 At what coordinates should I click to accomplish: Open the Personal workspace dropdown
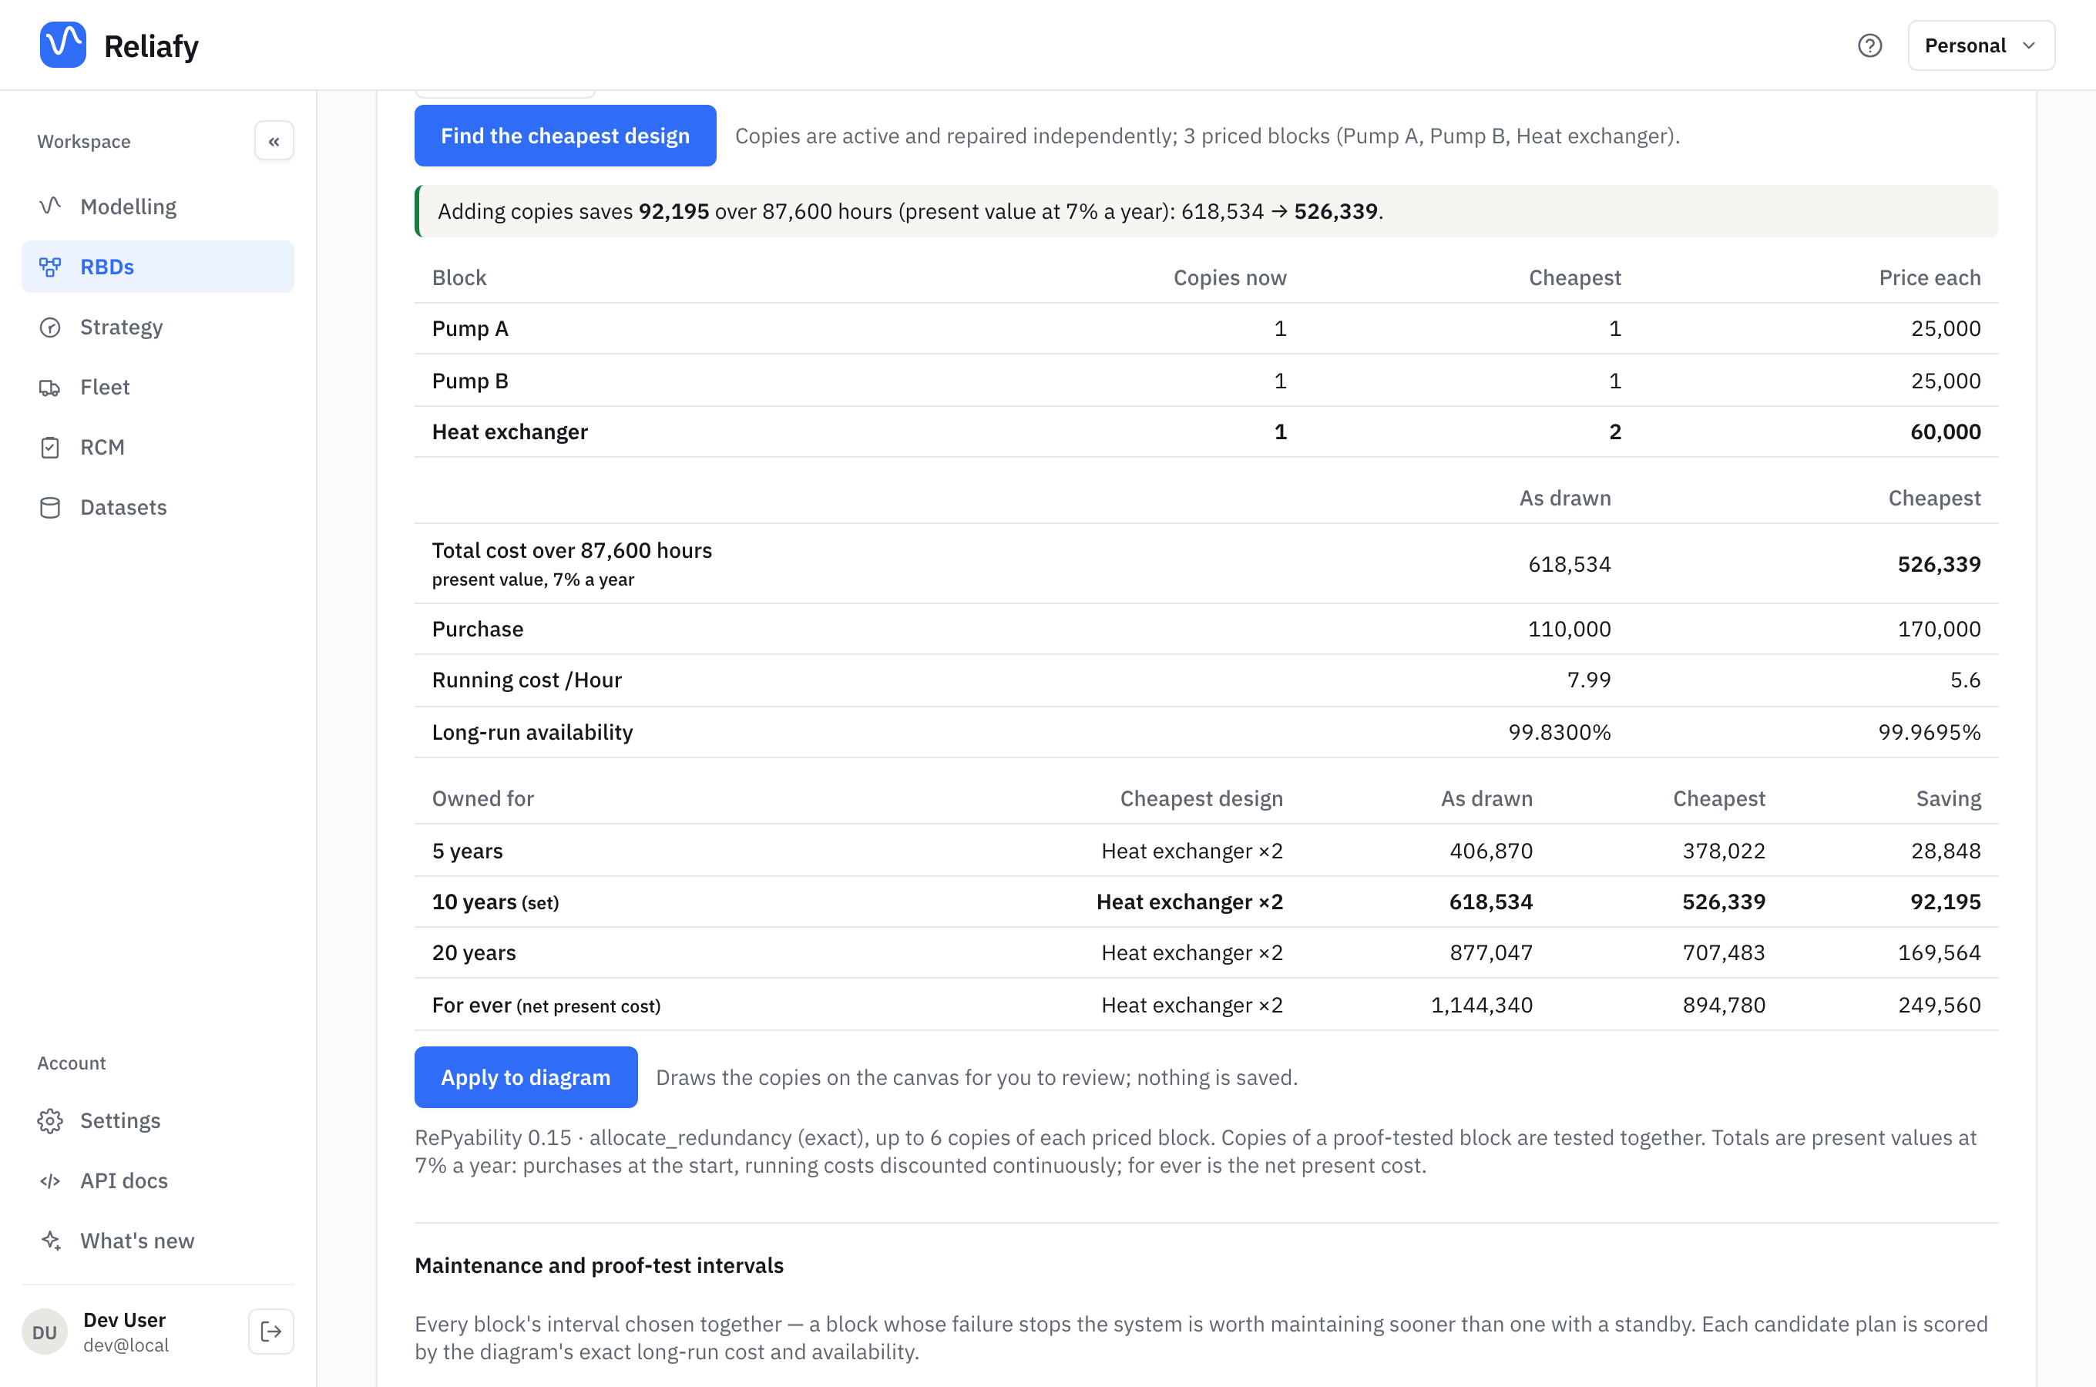[1980, 45]
